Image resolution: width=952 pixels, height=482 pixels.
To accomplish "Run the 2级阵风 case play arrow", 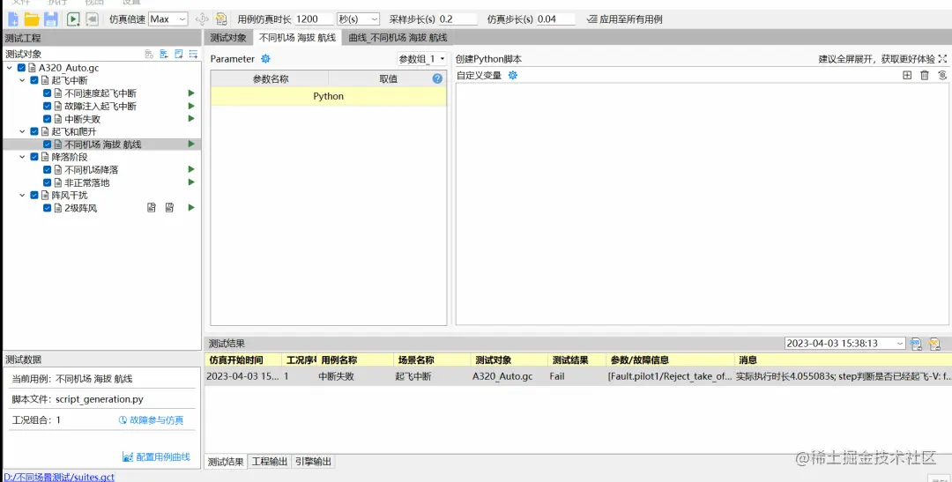I will pos(191,208).
